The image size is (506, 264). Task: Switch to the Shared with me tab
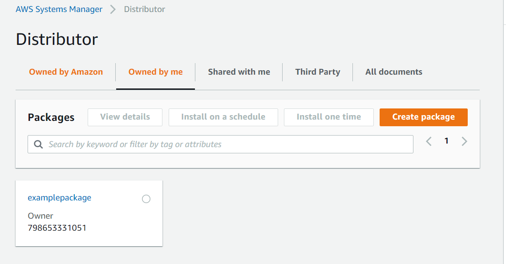(x=239, y=72)
